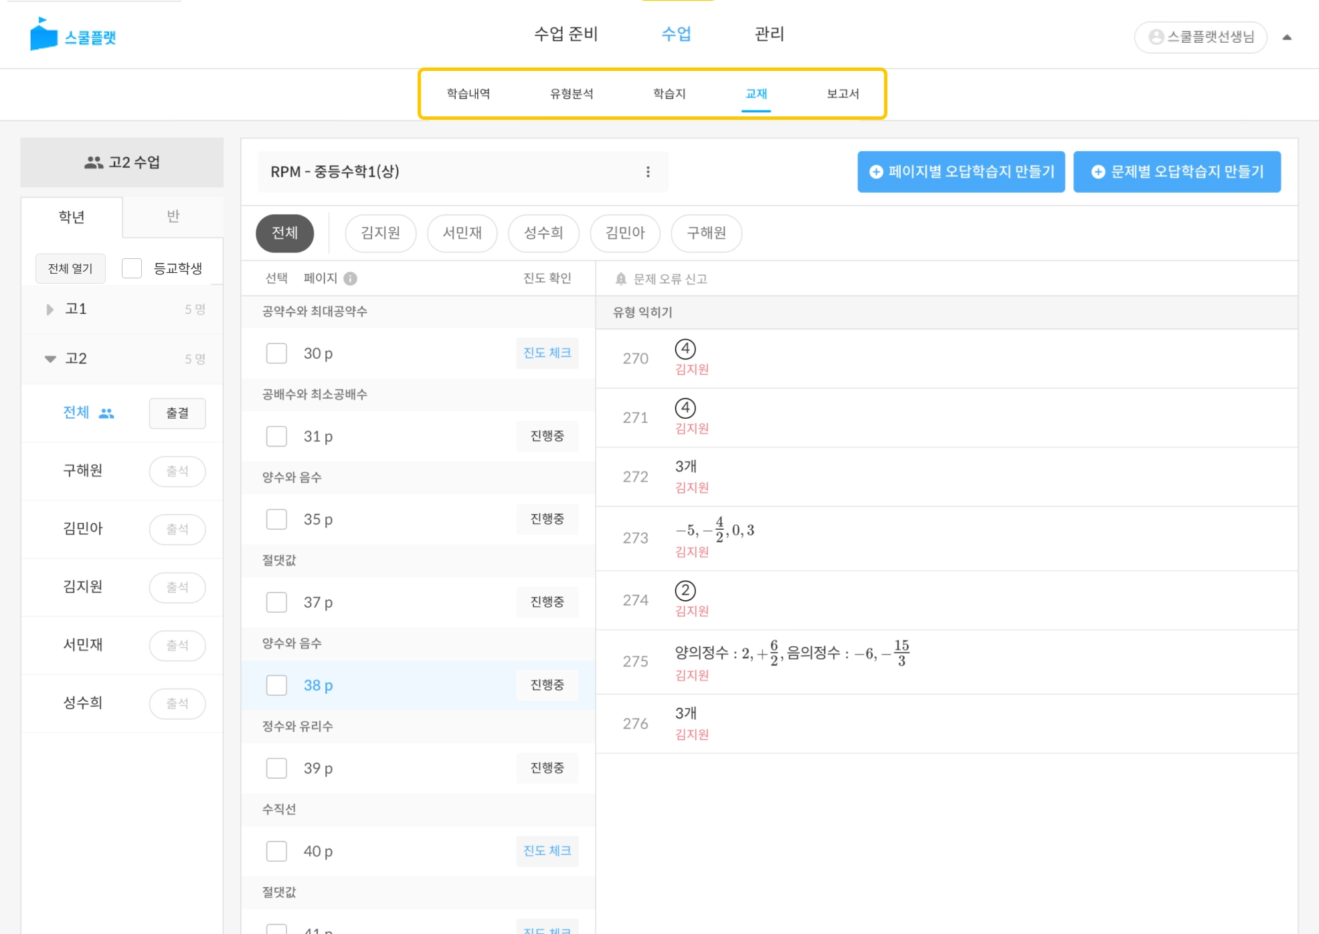Click the bell icon for 문제 오류 신고
Screen dimensions: 1319x934
[621, 279]
